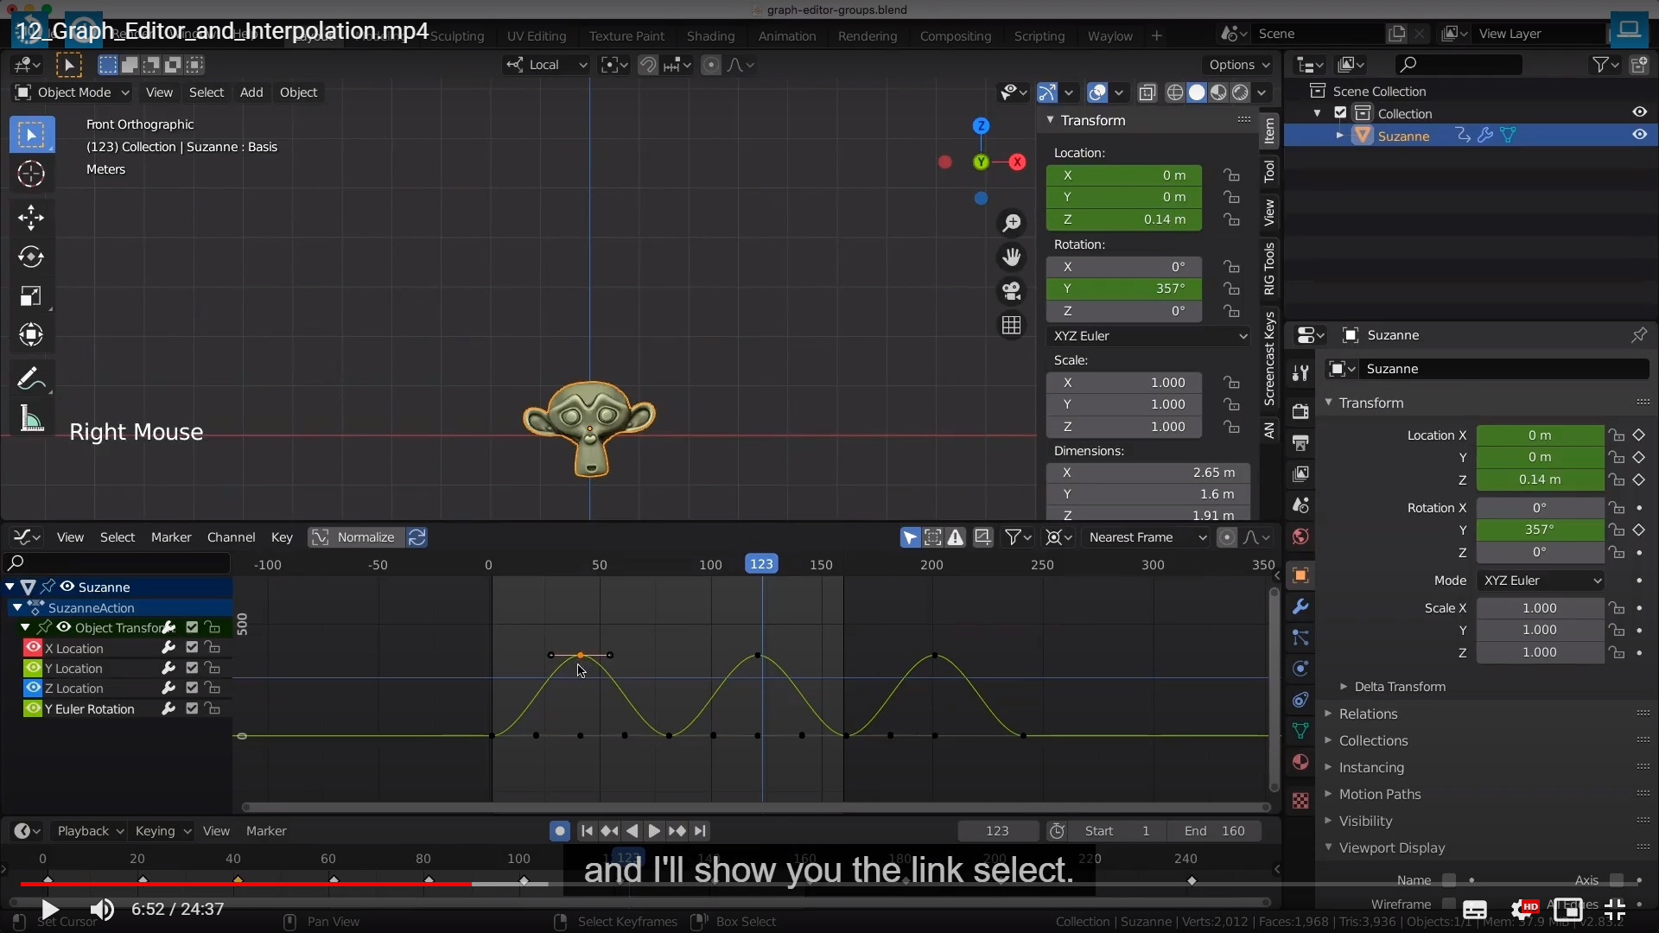Click the pan view hand icon
The image size is (1659, 933).
1011,257
